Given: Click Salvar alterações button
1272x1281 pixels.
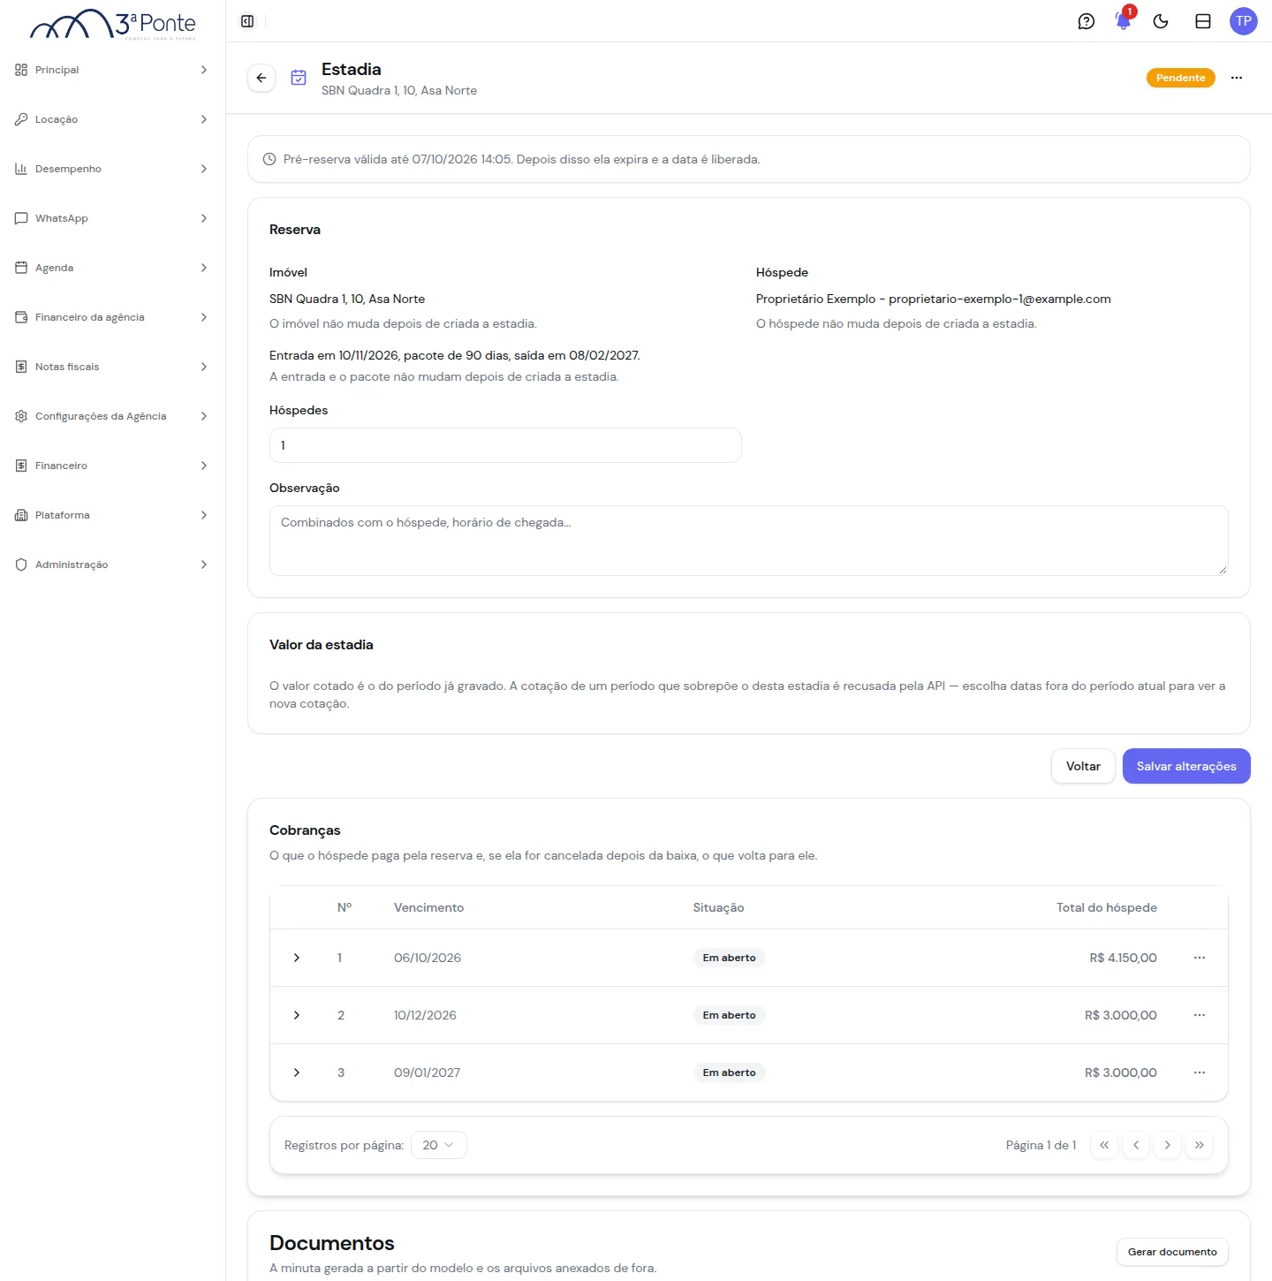Looking at the screenshot, I should [x=1186, y=766].
